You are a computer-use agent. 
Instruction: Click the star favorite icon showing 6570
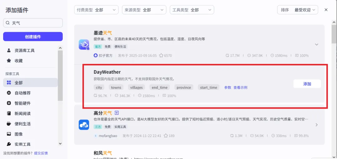[x=161, y=55]
